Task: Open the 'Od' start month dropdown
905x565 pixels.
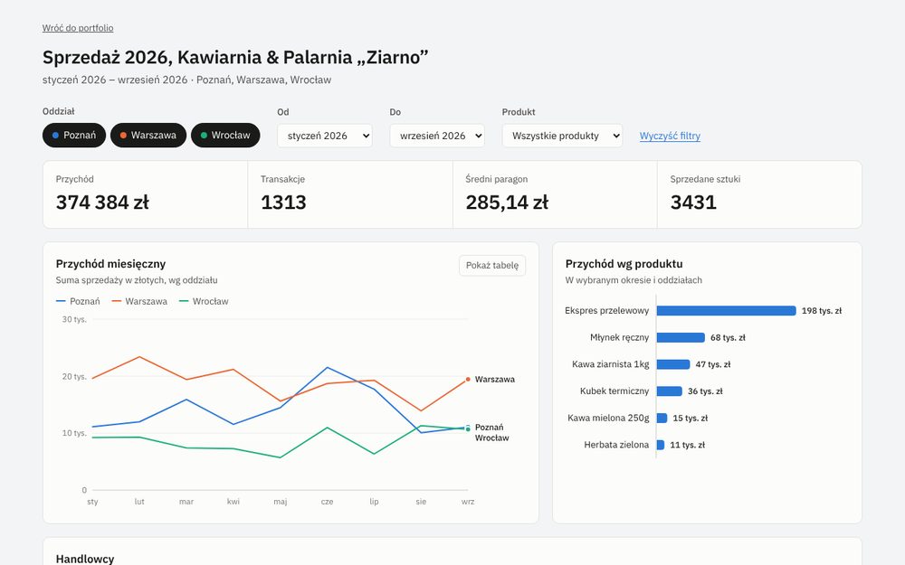Action: pyautogui.click(x=324, y=136)
